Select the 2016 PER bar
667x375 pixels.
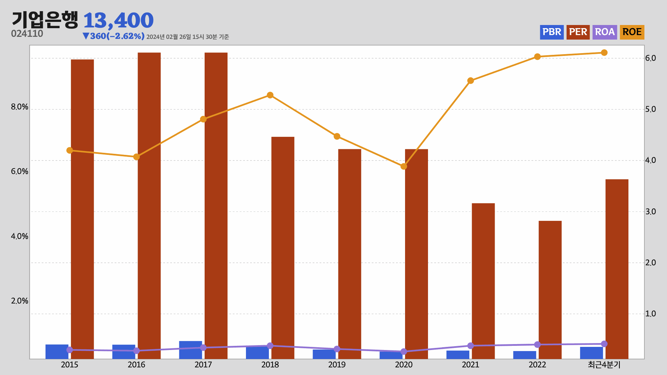(149, 206)
